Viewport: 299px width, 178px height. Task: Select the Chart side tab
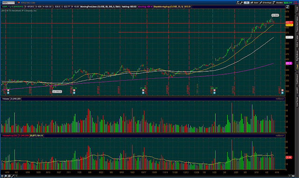(297, 67)
